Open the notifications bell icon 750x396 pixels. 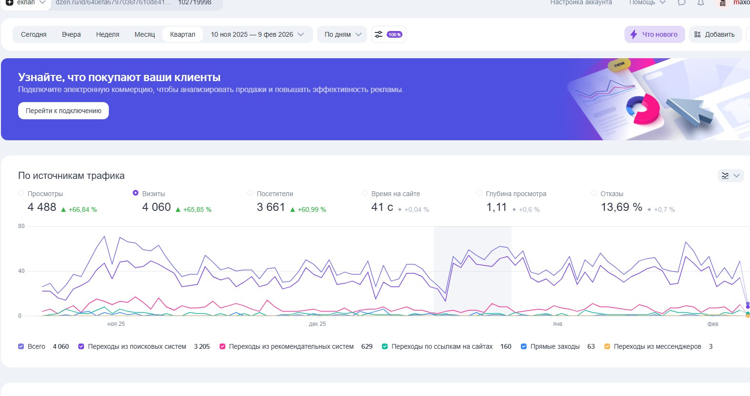pyautogui.click(x=701, y=2)
